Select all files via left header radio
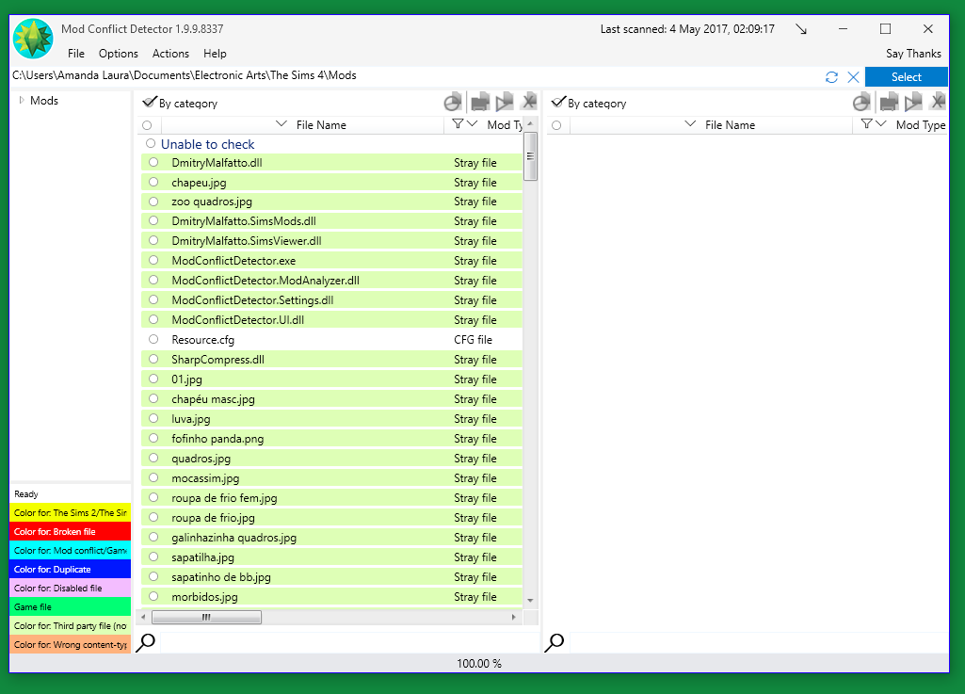Screen dimensions: 965x694 click(x=147, y=125)
